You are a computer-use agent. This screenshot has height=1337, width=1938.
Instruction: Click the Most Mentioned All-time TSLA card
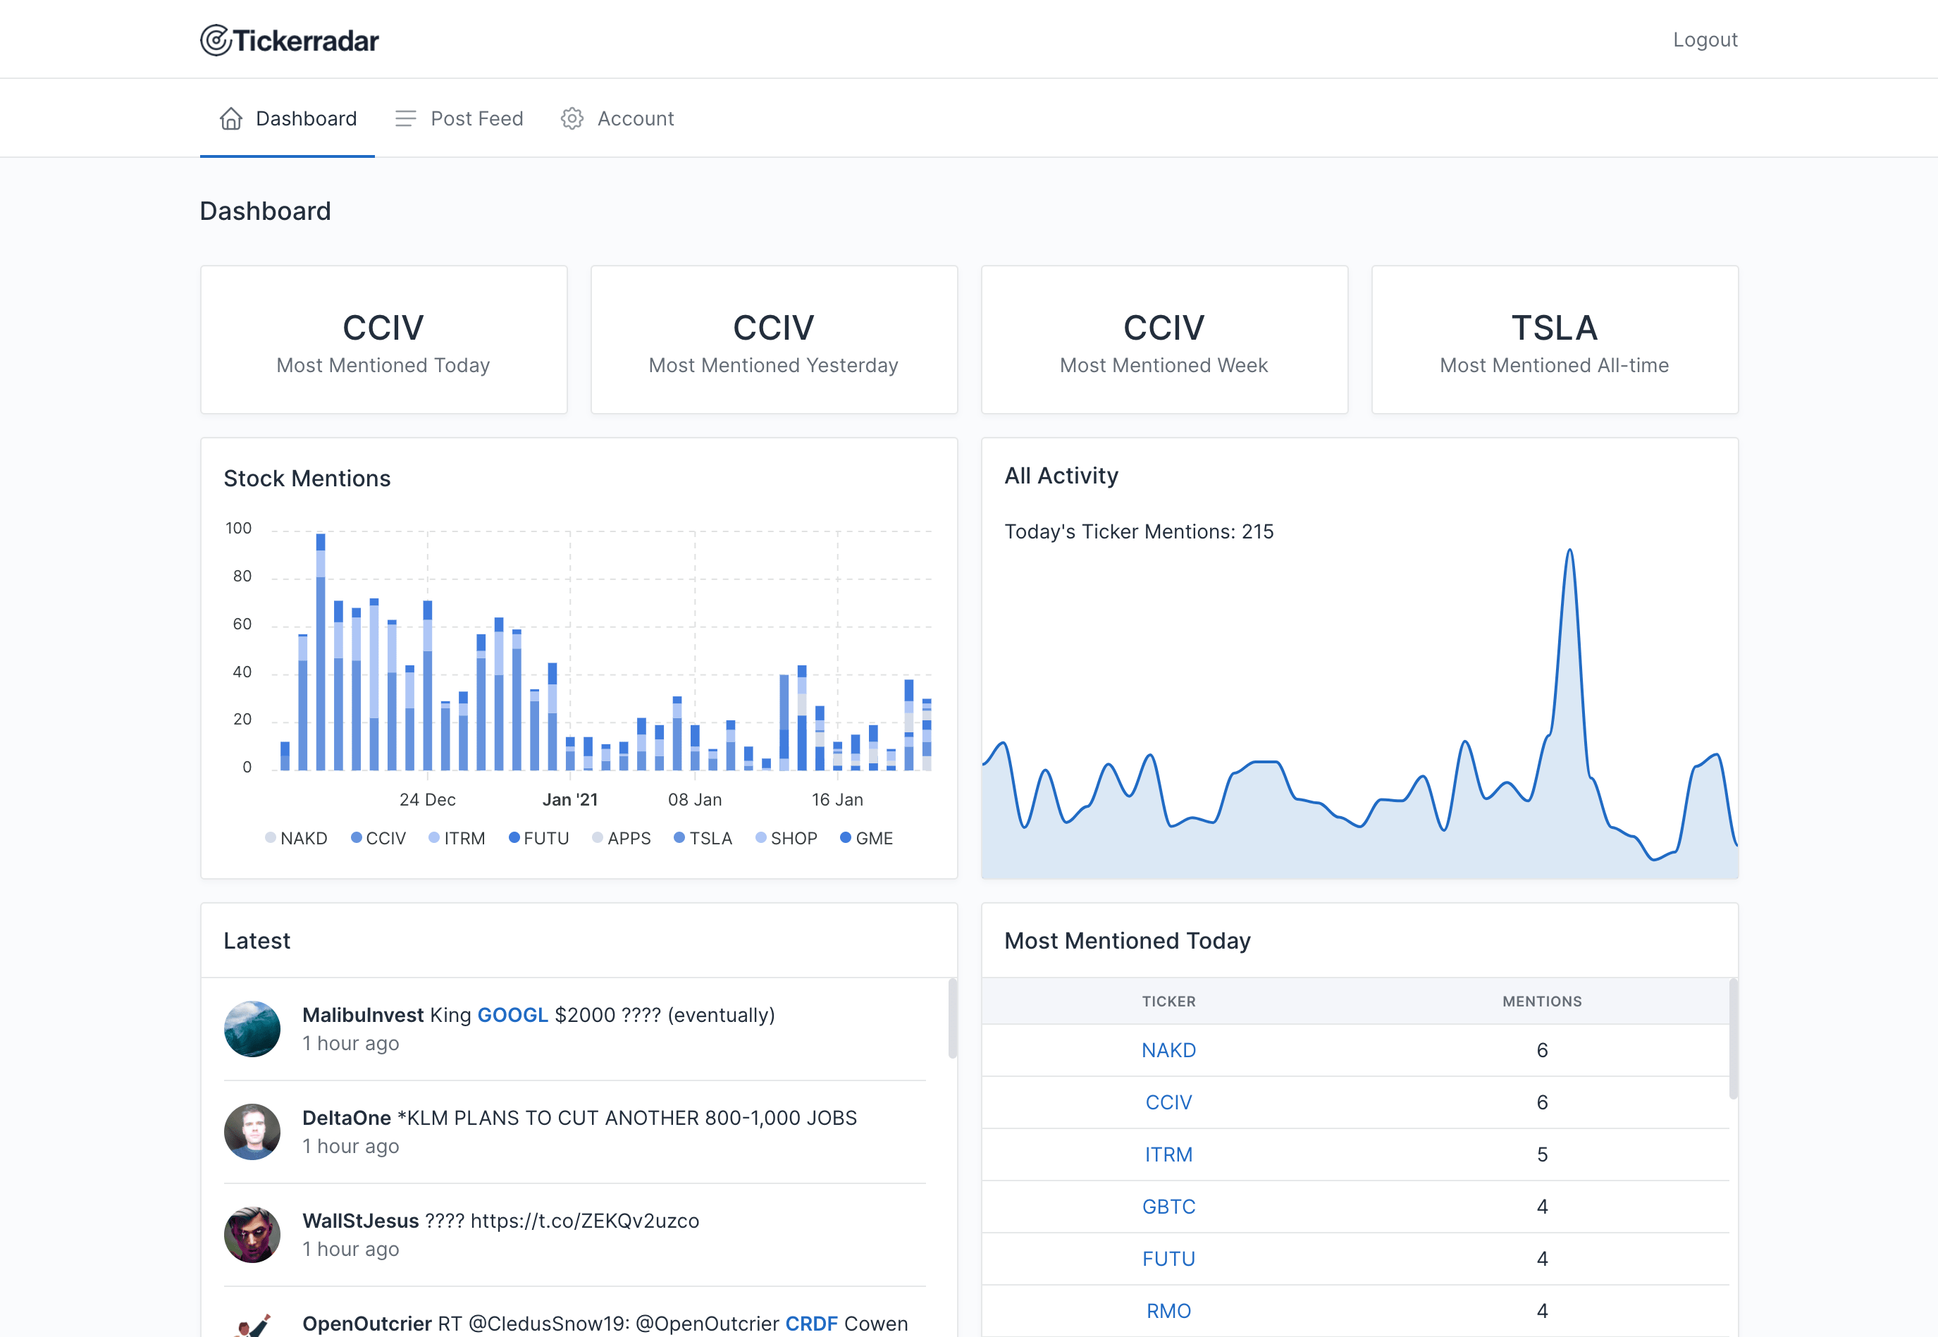click(1555, 340)
